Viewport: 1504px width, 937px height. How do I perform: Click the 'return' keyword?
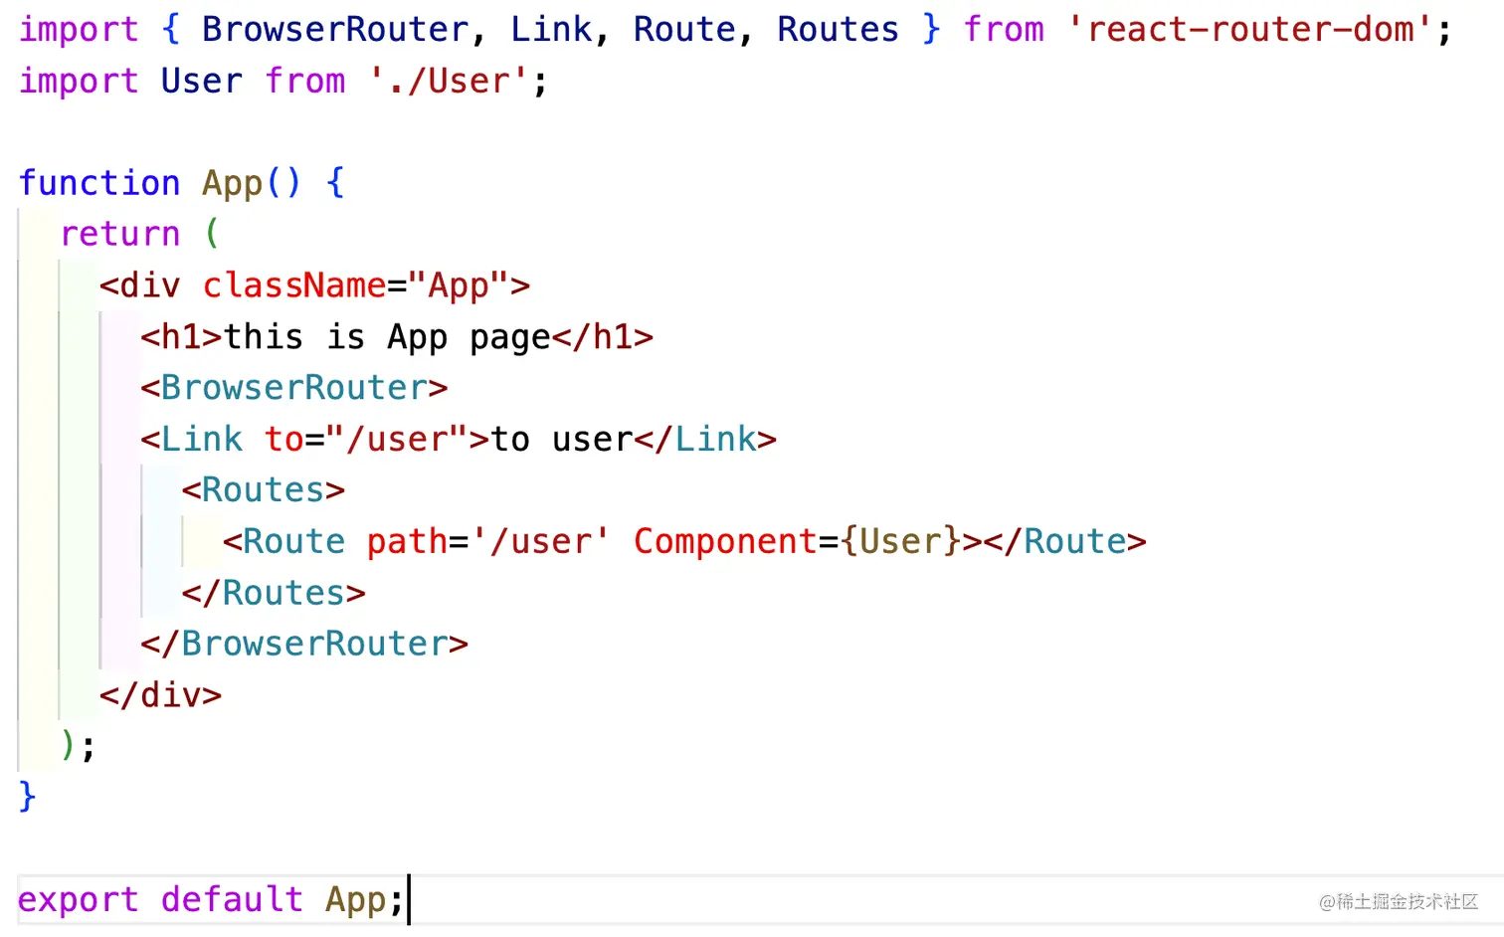point(120,234)
